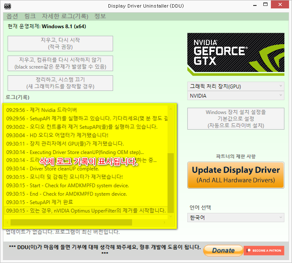Viewport: 292px width, 263px height.
Task: Click the 로그(기록) label
Action: tap(17, 97)
